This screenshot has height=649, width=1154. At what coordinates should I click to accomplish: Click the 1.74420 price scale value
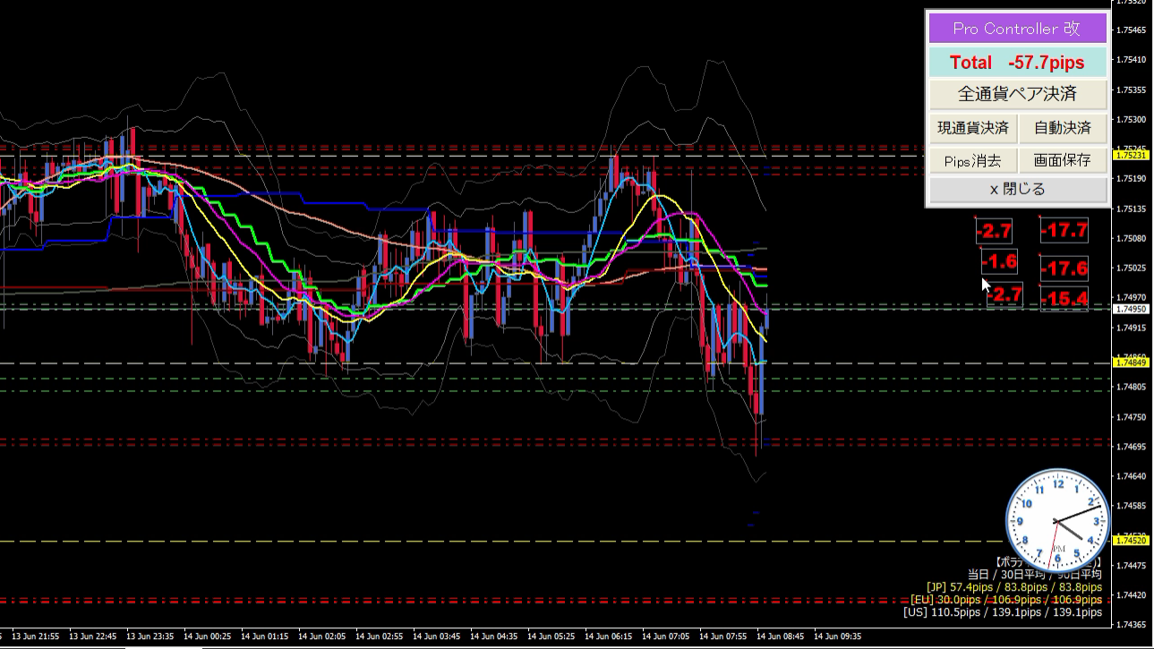[x=1133, y=595]
